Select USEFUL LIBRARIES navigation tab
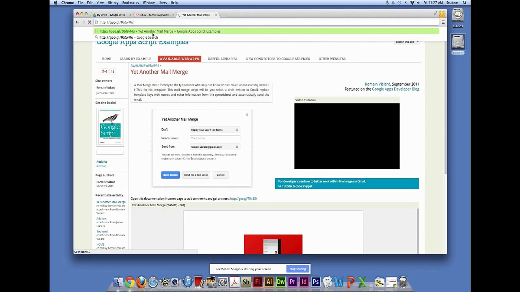 tap(223, 59)
